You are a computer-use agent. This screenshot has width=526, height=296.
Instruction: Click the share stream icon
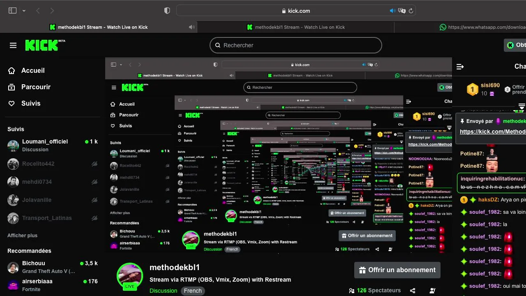pyautogui.click(x=413, y=291)
